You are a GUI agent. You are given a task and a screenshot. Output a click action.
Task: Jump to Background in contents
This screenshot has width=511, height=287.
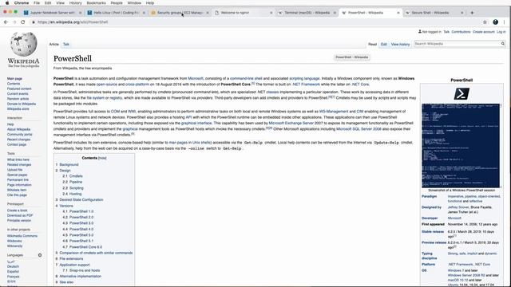(69, 165)
